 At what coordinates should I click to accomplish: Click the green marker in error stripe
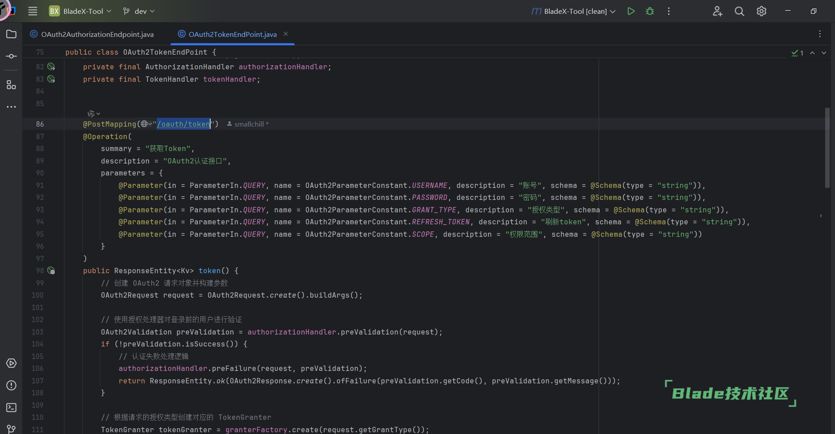point(821,216)
